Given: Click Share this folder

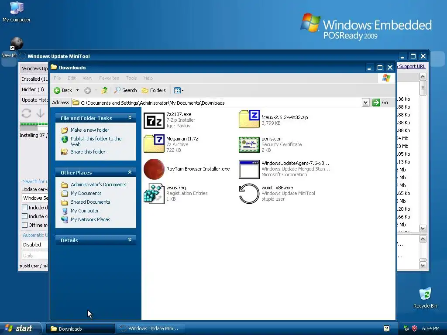Looking at the screenshot, I should (x=88, y=152).
